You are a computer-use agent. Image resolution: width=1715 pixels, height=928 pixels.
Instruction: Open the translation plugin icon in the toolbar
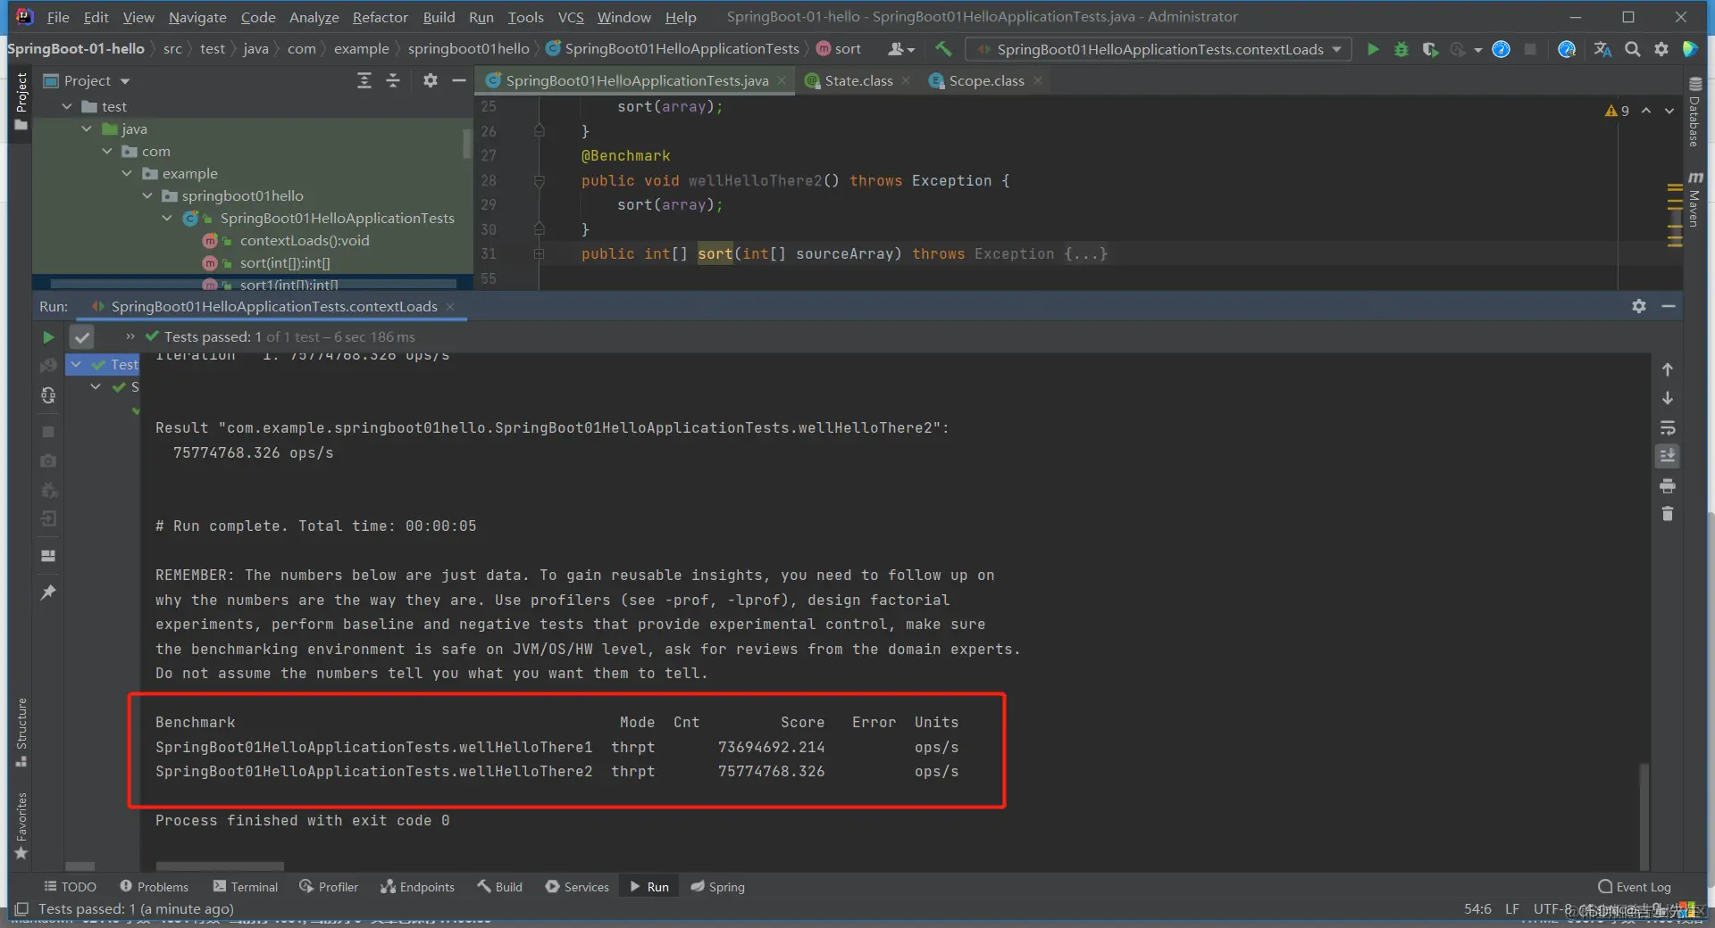1603,49
